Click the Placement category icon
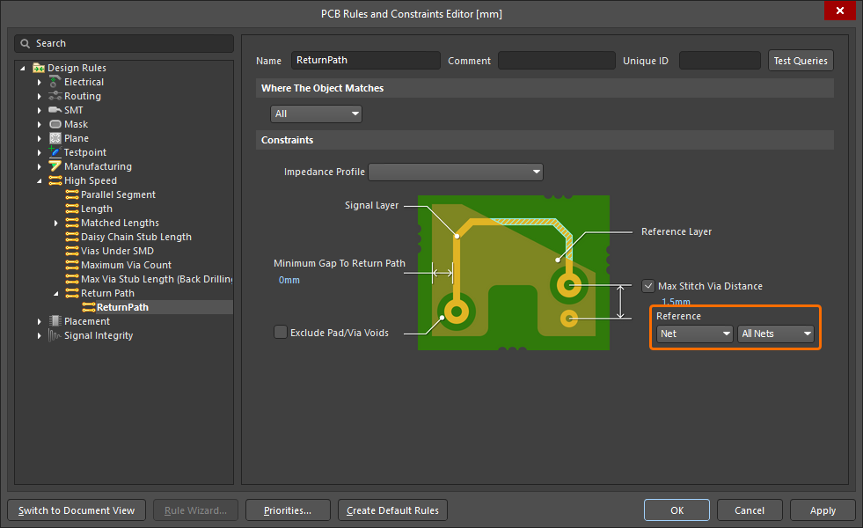Screen dimensions: 863x528 coord(55,321)
